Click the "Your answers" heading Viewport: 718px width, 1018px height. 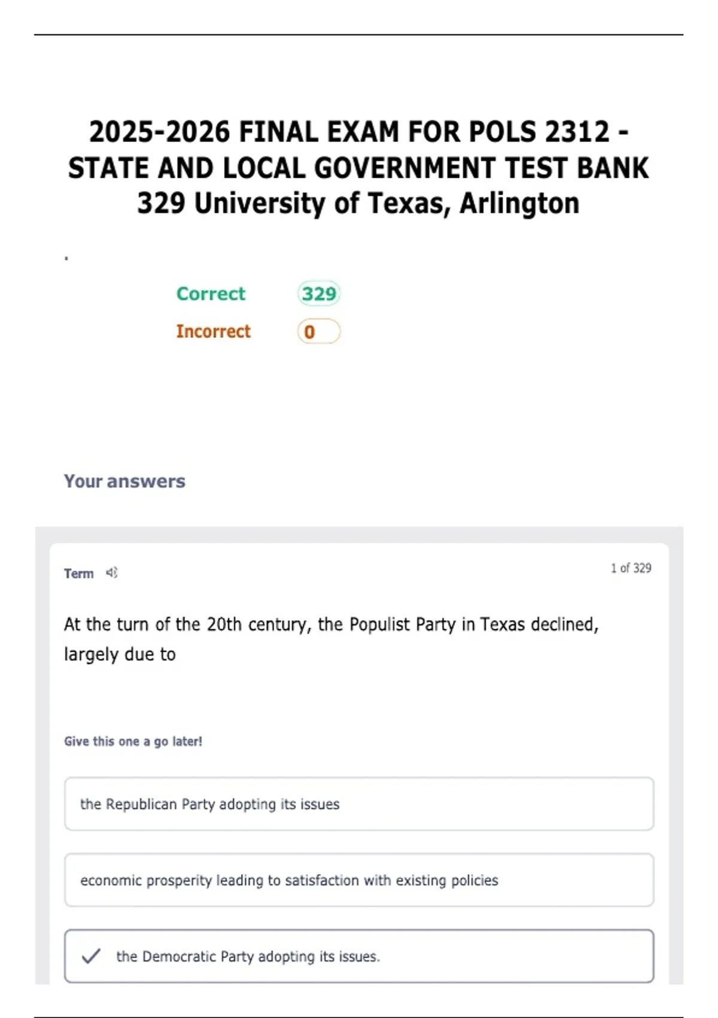[124, 481]
